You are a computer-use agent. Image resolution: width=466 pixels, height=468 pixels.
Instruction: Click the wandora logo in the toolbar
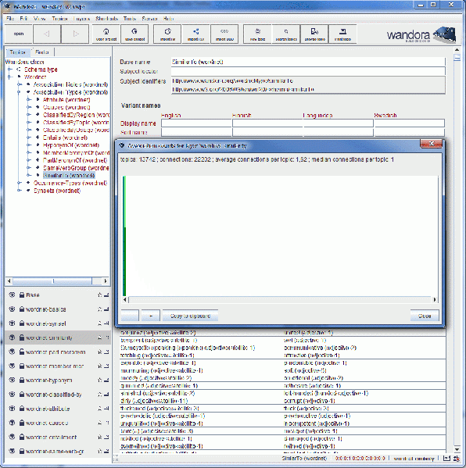(x=421, y=34)
